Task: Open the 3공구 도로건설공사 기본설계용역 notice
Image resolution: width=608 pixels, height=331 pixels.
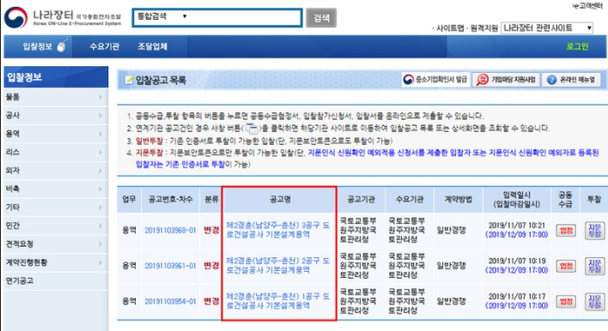Action: point(277,230)
